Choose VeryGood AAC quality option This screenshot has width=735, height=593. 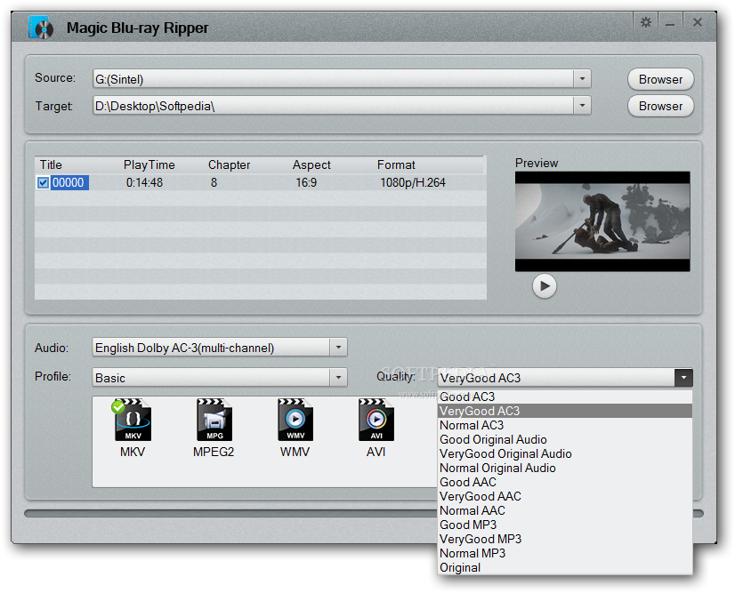pyautogui.click(x=565, y=496)
